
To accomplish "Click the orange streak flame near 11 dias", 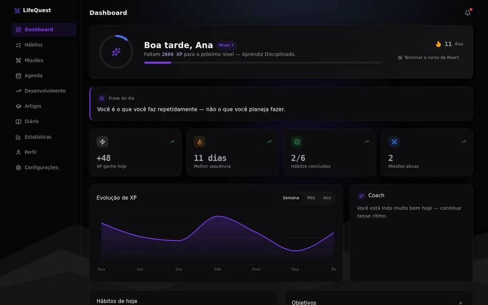I will point(438,44).
